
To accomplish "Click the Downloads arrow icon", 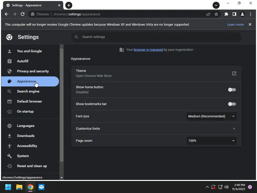I will (x=10, y=136).
